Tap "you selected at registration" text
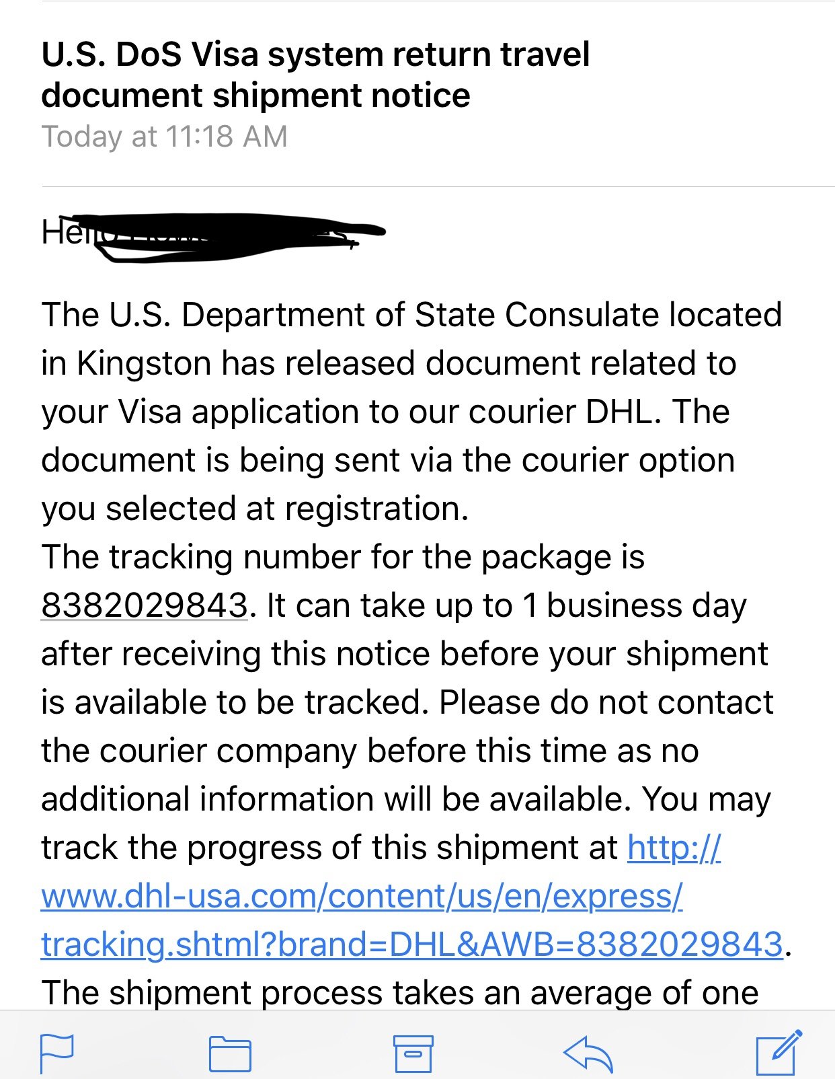The height and width of the screenshot is (1079, 835). click(254, 509)
